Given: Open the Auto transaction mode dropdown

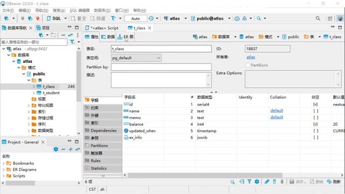Looking at the screenshot, I should coord(135,18).
